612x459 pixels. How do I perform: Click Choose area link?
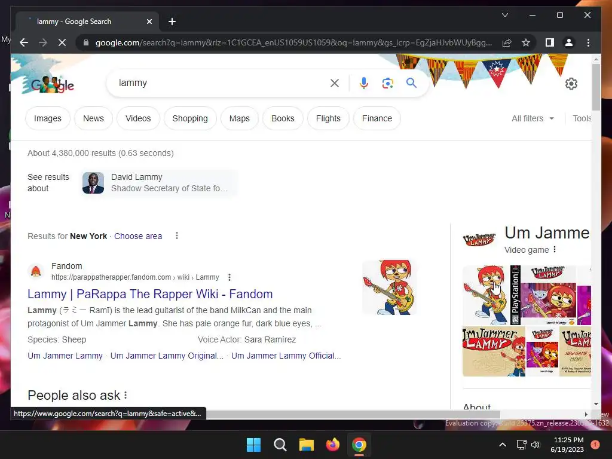coord(138,236)
